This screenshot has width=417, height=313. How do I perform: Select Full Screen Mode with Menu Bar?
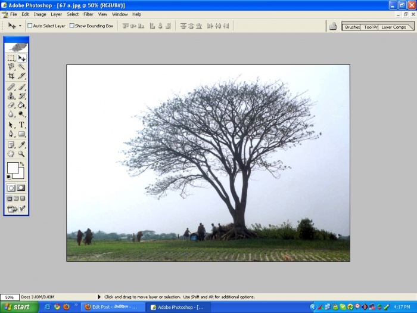(x=16, y=199)
